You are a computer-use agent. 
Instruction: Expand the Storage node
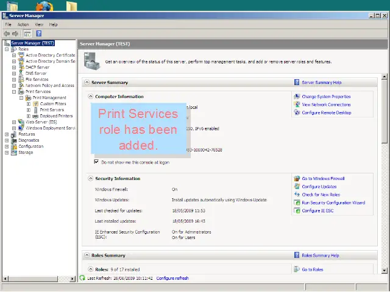coord(7,153)
